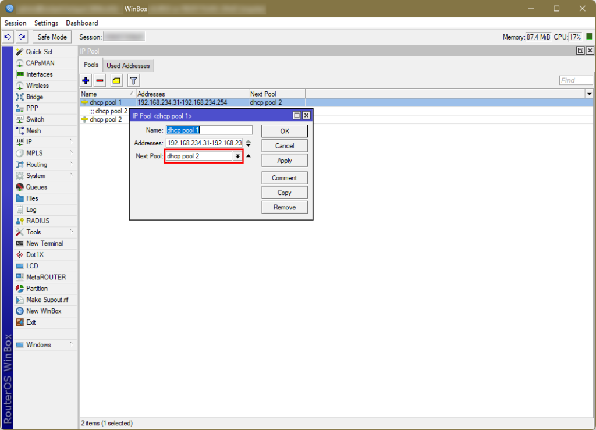The width and height of the screenshot is (596, 430).
Task: Click the filter funnel icon
Action: coord(132,80)
